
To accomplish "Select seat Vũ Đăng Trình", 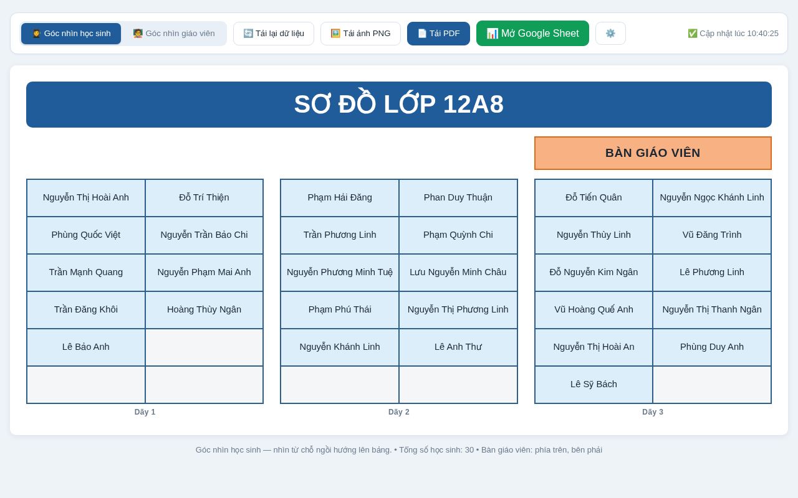I will 712,235.
